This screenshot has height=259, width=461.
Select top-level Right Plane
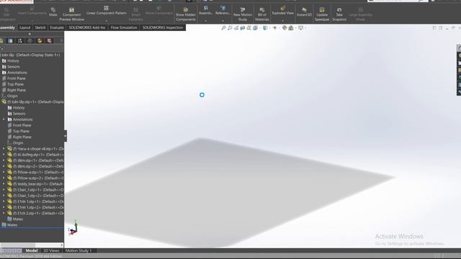pos(14,90)
